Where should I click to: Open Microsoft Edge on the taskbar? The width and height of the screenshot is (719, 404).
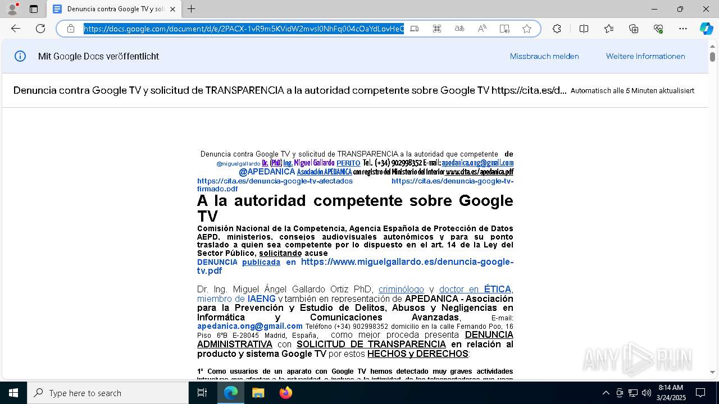tap(231, 393)
